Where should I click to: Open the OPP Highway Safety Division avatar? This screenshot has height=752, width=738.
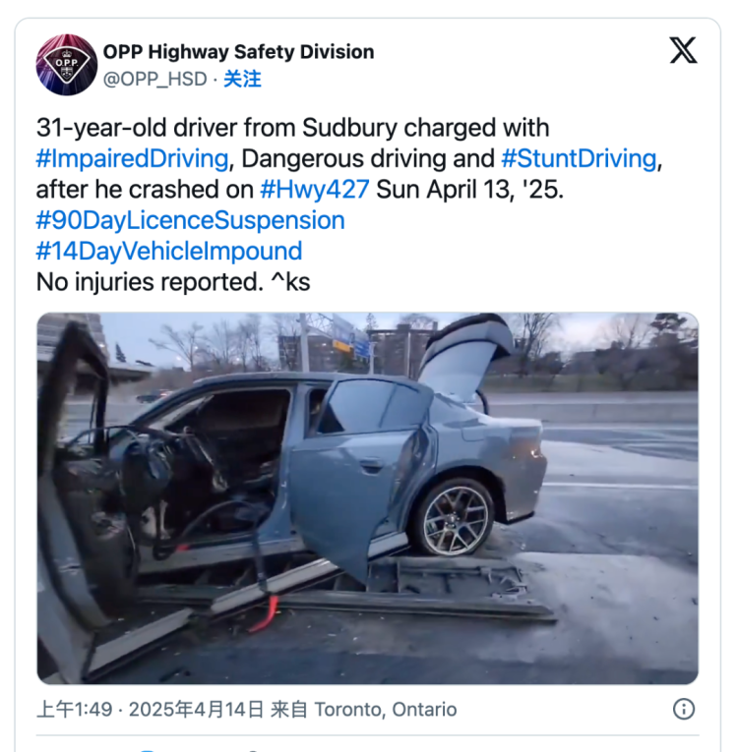[67, 65]
